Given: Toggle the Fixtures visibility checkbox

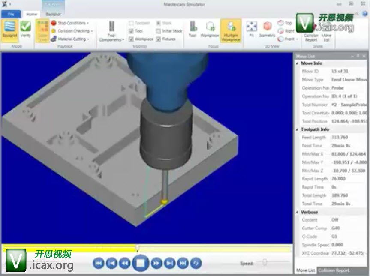Looking at the screenshot, I should point(159,39).
